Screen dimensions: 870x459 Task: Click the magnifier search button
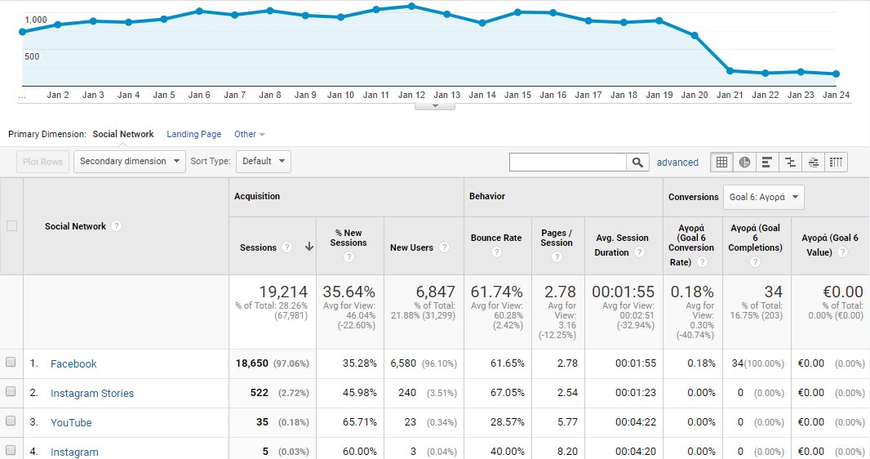638,162
